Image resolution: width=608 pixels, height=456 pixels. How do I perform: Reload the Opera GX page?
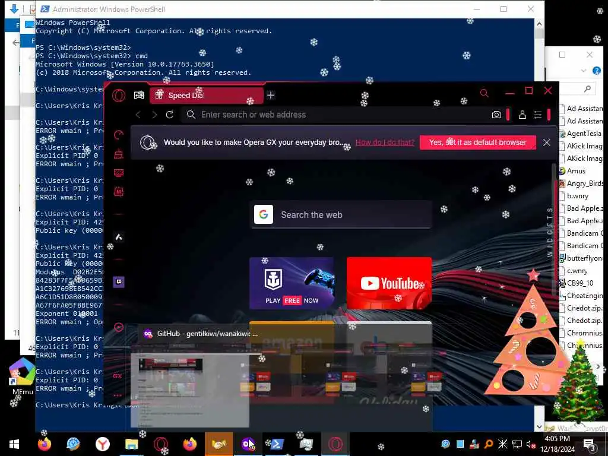click(x=169, y=115)
